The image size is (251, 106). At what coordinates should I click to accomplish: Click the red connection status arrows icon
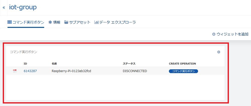click(x=15, y=71)
